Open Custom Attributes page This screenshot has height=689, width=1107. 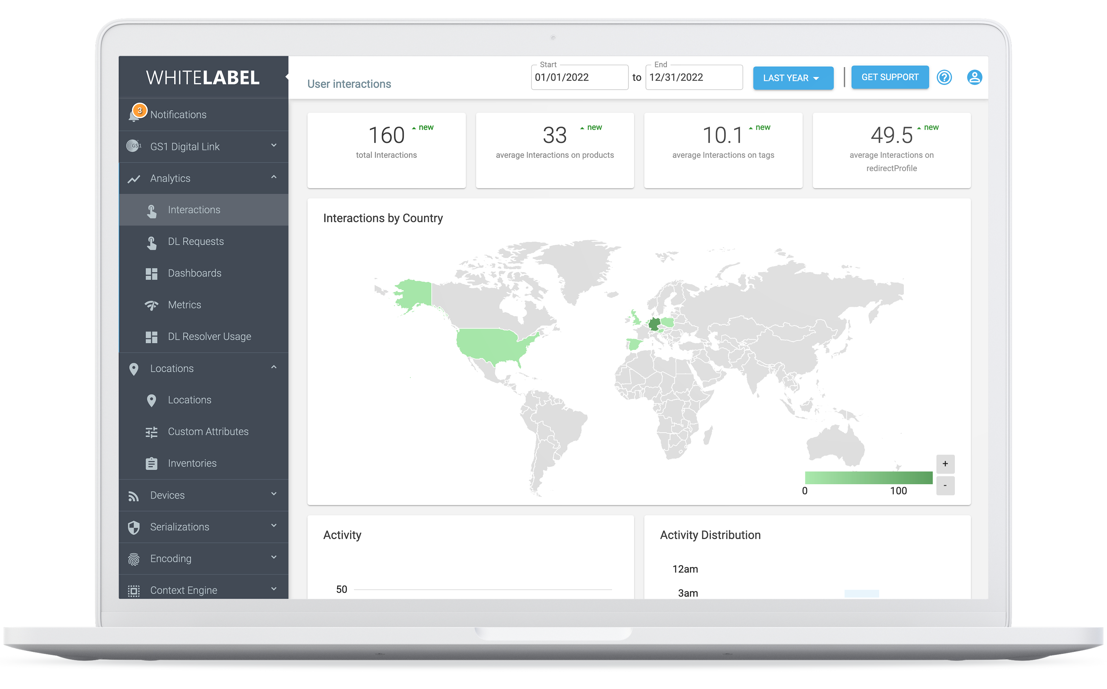tap(203, 432)
